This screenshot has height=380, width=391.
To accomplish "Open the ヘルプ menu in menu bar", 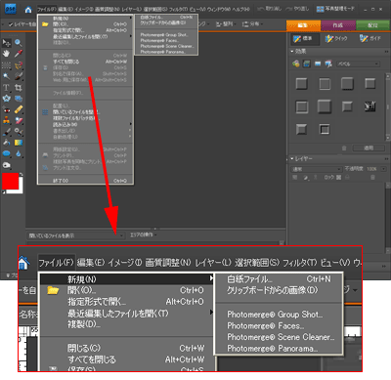I will 240,9.
